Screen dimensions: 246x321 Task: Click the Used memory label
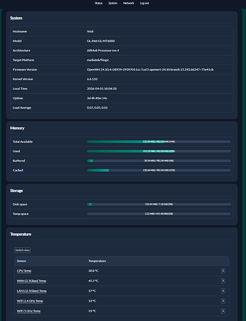click(16, 152)
